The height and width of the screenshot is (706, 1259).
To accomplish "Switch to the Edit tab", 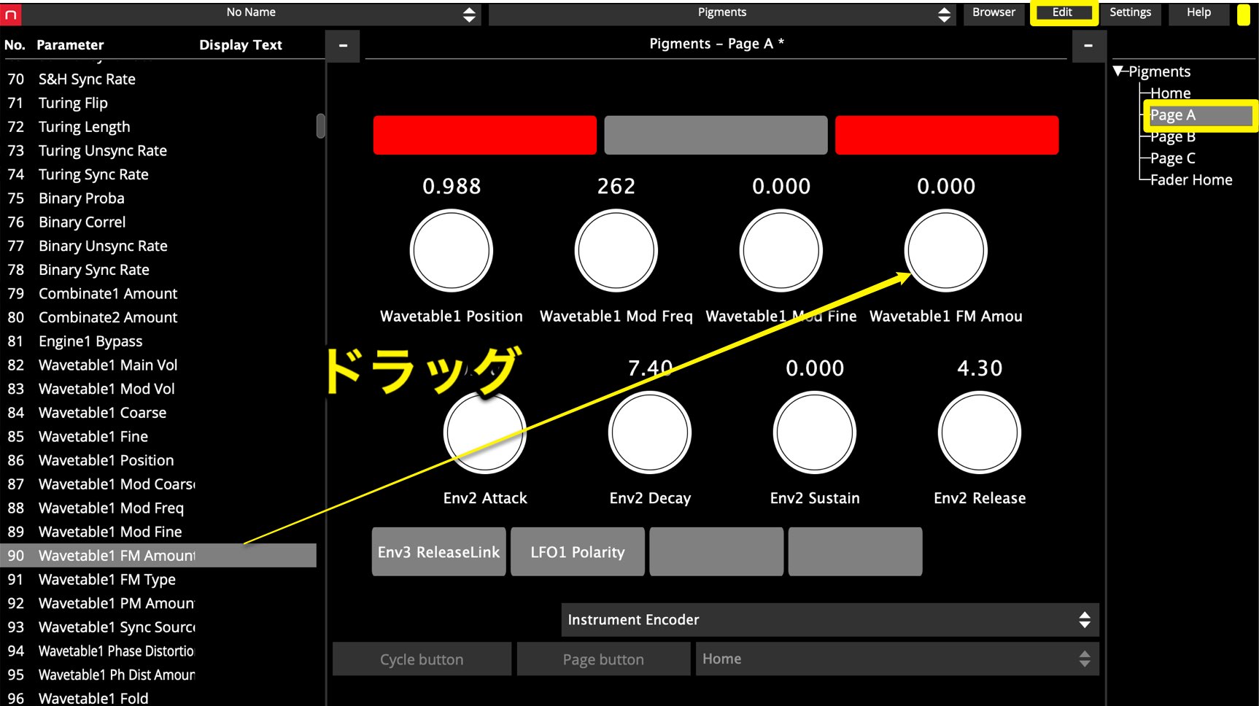I will (x=1063, y=12).
